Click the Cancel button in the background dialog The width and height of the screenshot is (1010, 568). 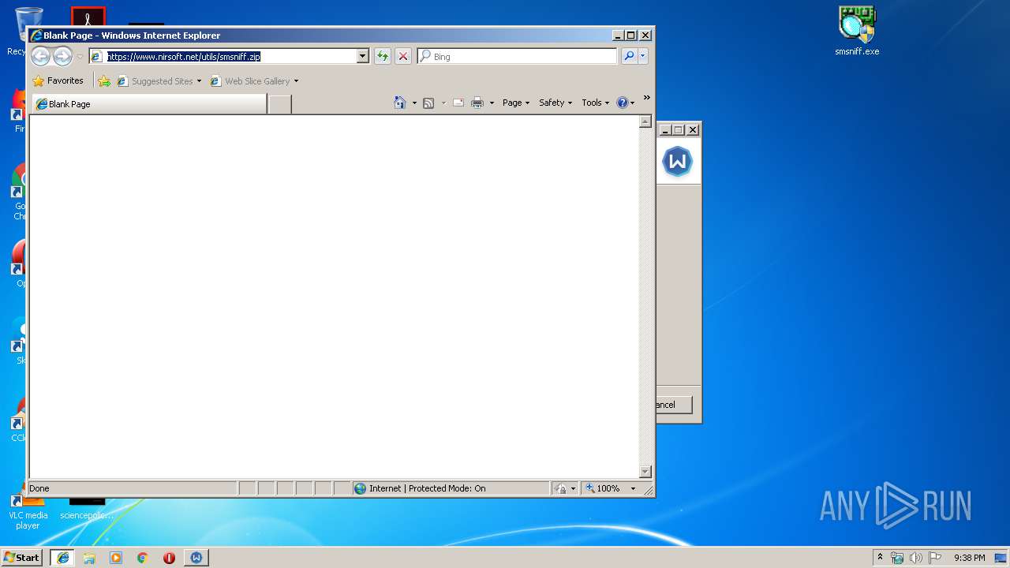coord(673,405)
